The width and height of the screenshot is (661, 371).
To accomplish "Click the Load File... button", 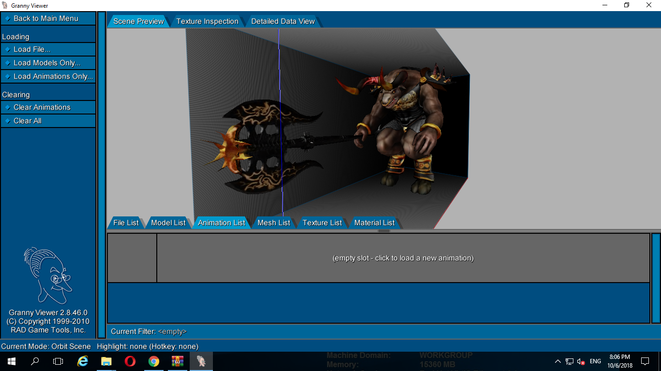I will (x=48, y=49).
